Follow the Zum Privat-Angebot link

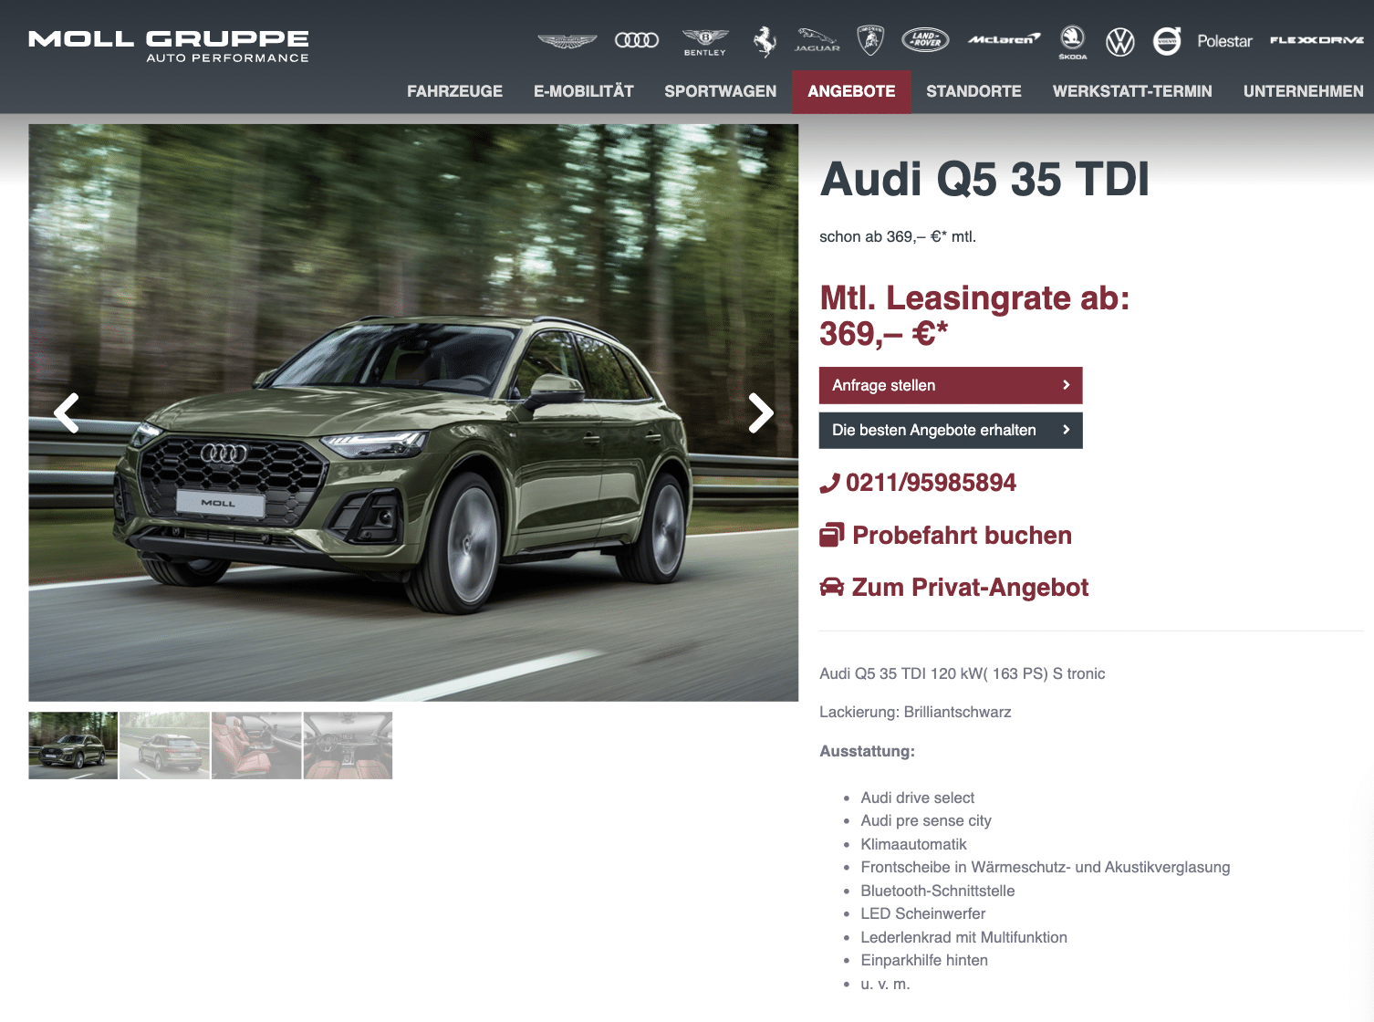point(970,588)
